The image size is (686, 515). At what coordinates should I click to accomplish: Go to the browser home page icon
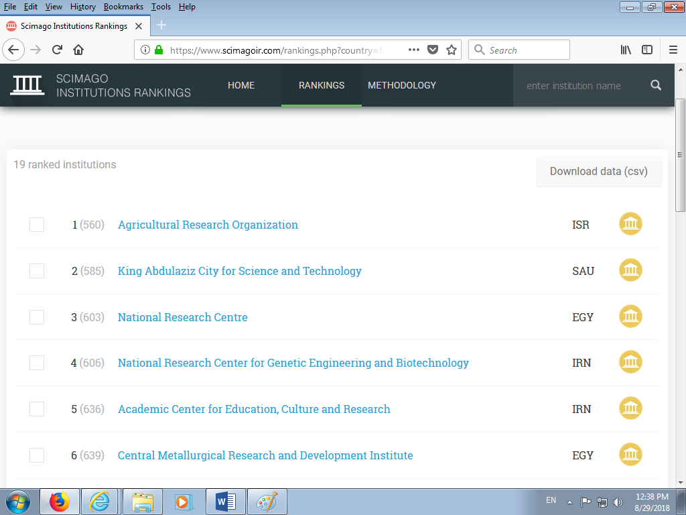[x=78, y=50]
